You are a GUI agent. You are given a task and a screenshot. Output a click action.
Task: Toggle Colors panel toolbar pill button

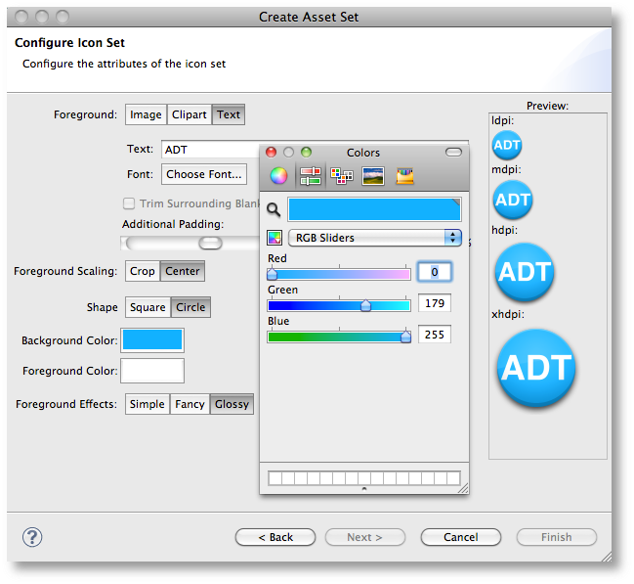(x=453, y=153)
